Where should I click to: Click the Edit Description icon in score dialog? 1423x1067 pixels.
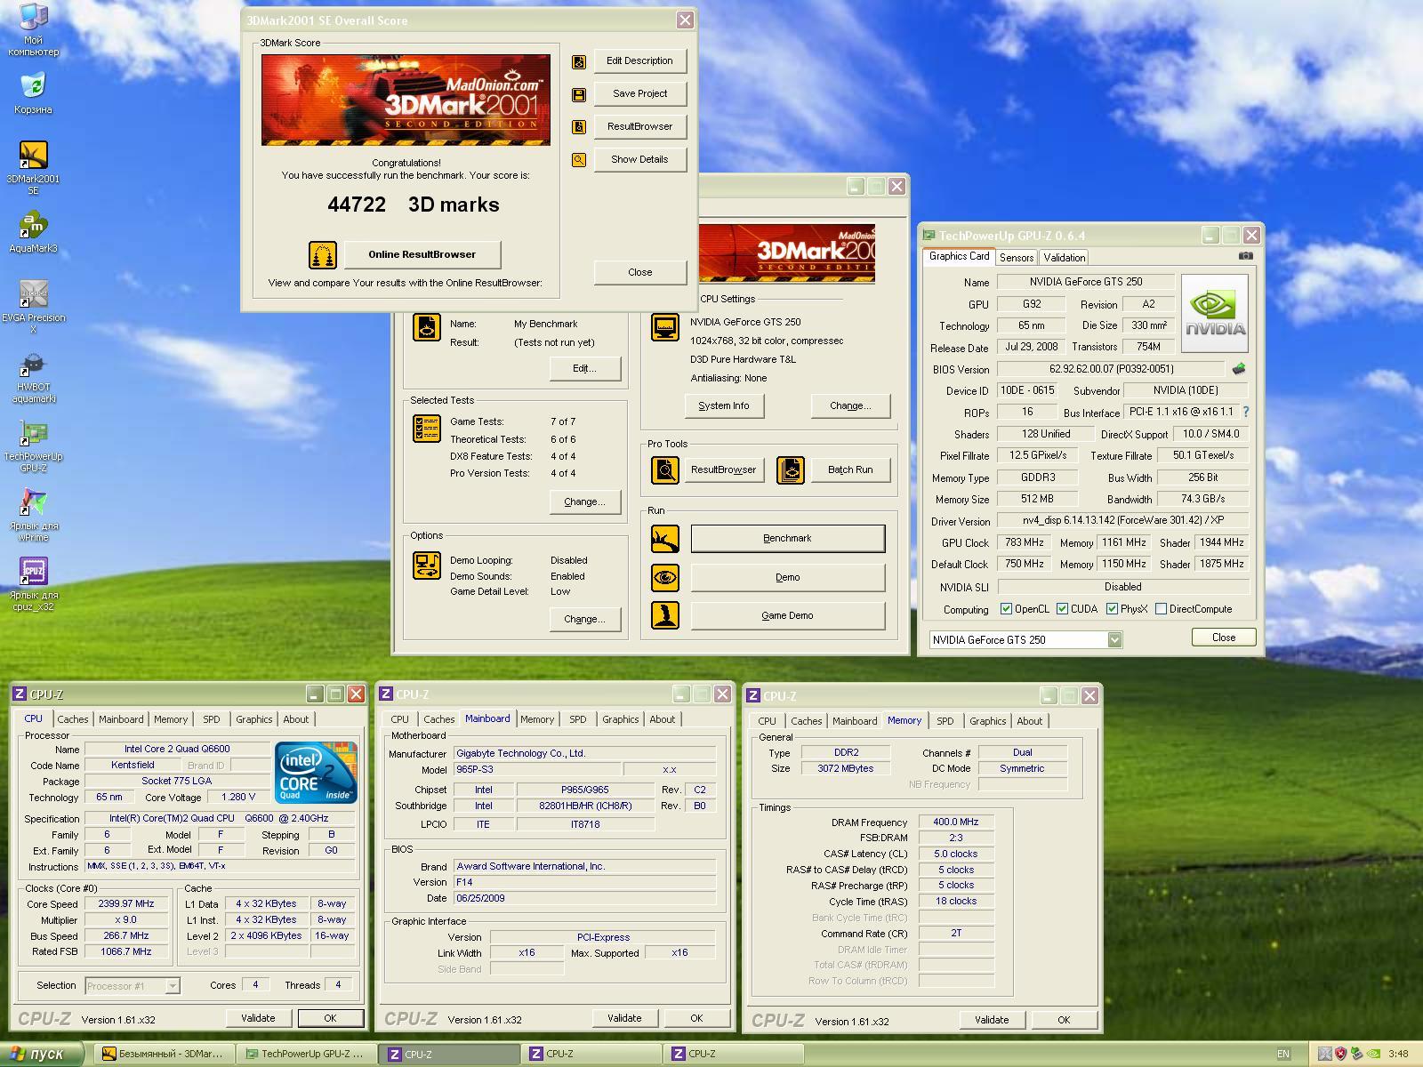(x=579, y=61)
